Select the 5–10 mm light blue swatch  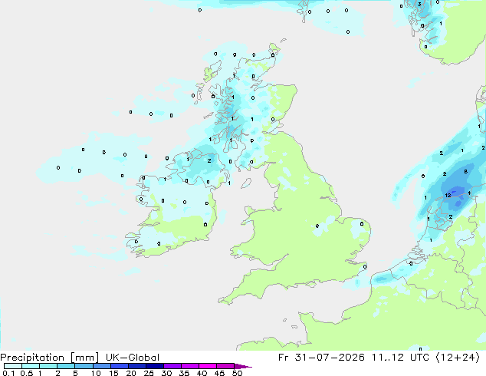pos(84,366)
